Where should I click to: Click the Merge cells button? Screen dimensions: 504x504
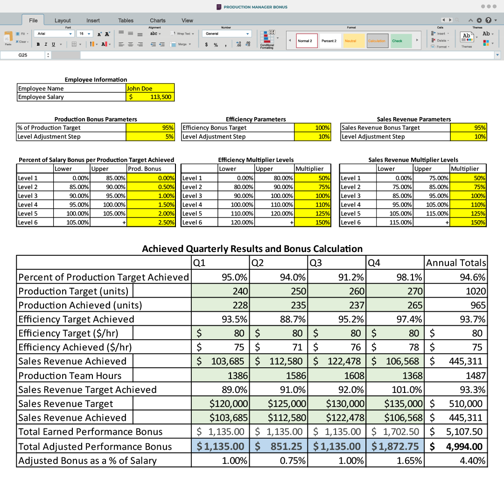[180, 44]
